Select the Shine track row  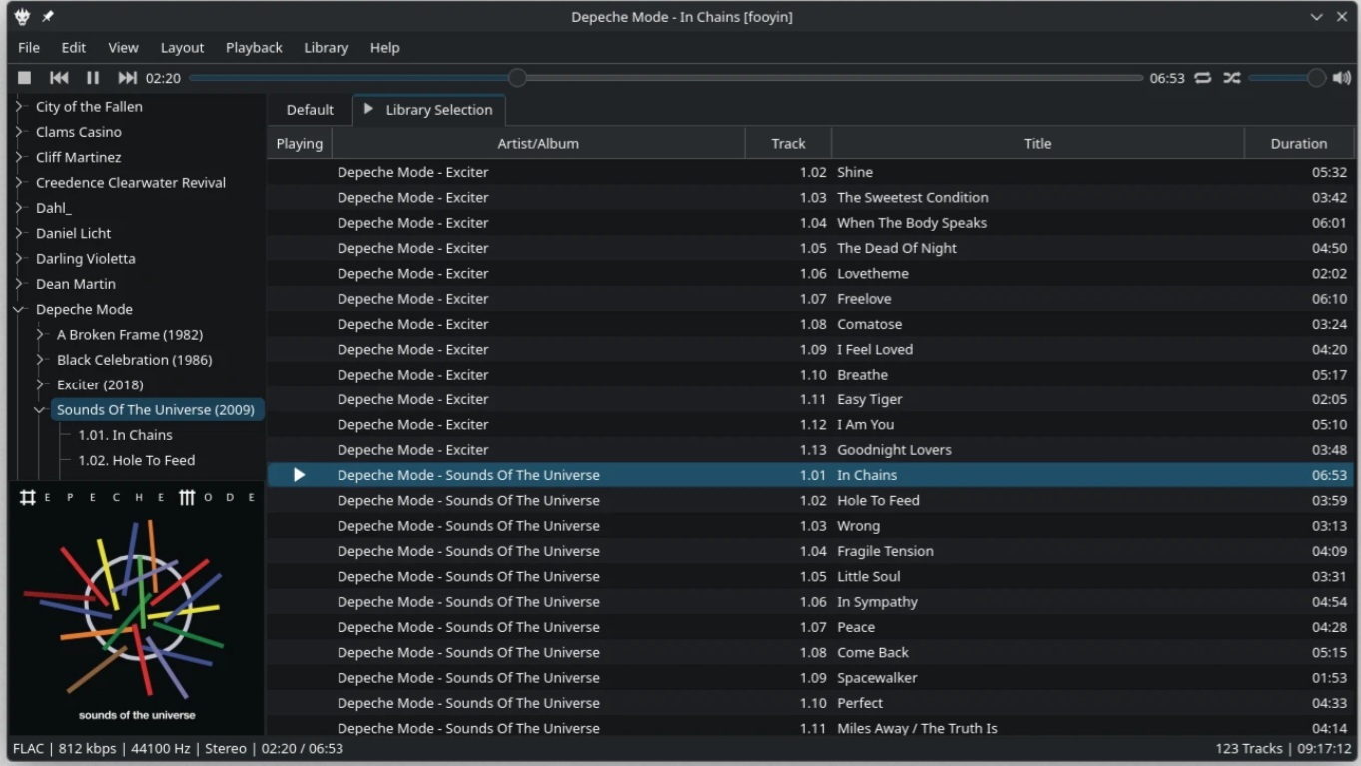(x=810, y=172)
